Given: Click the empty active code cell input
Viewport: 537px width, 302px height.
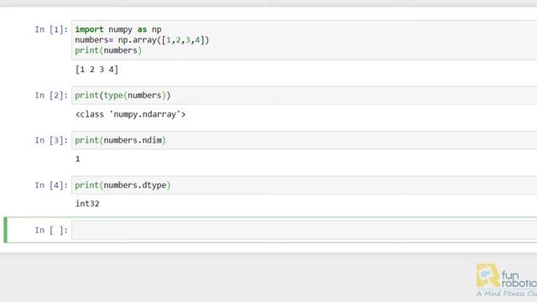Looking at the screenshot, I should click(x=304, y=230).
